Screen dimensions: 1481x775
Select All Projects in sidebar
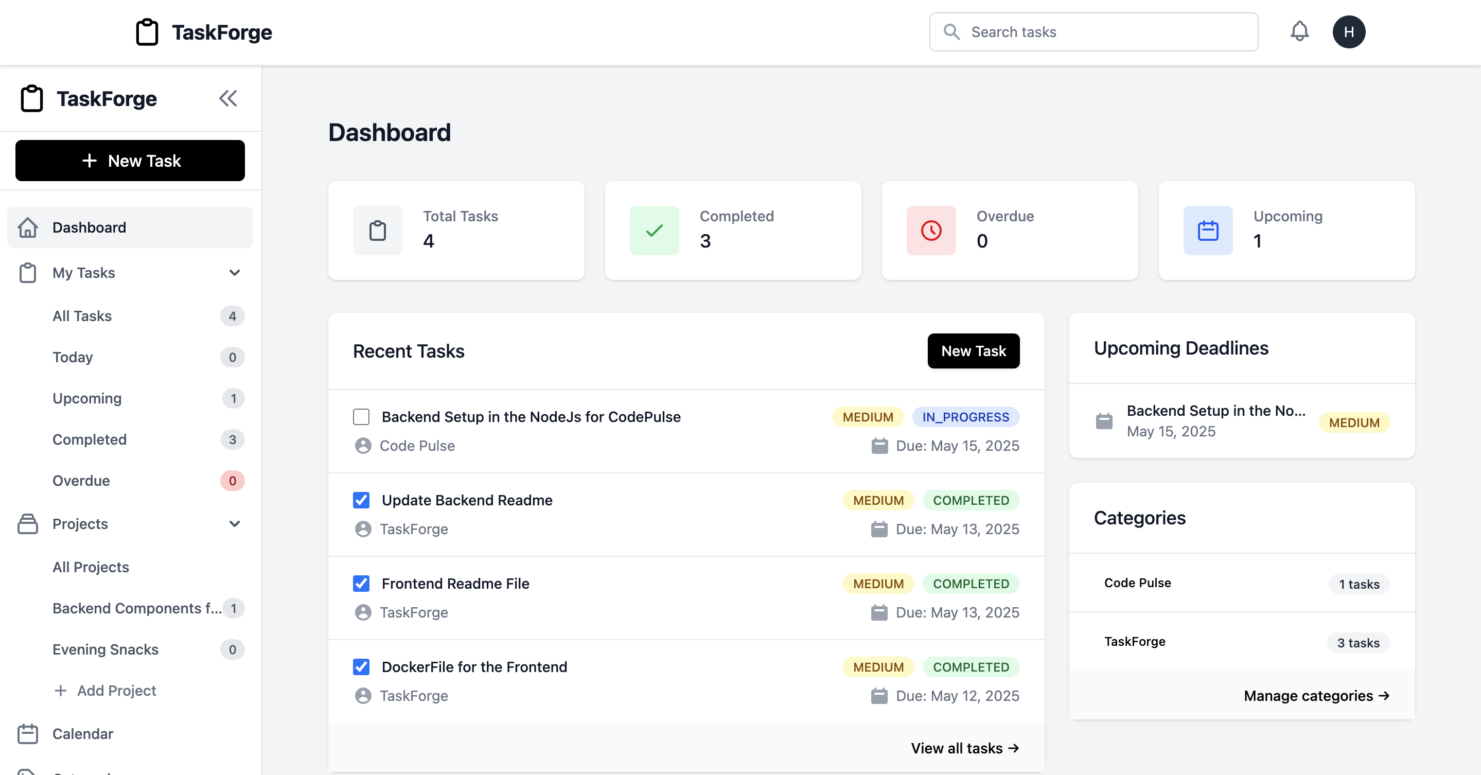pyautogui.click(x=90, y=567)
